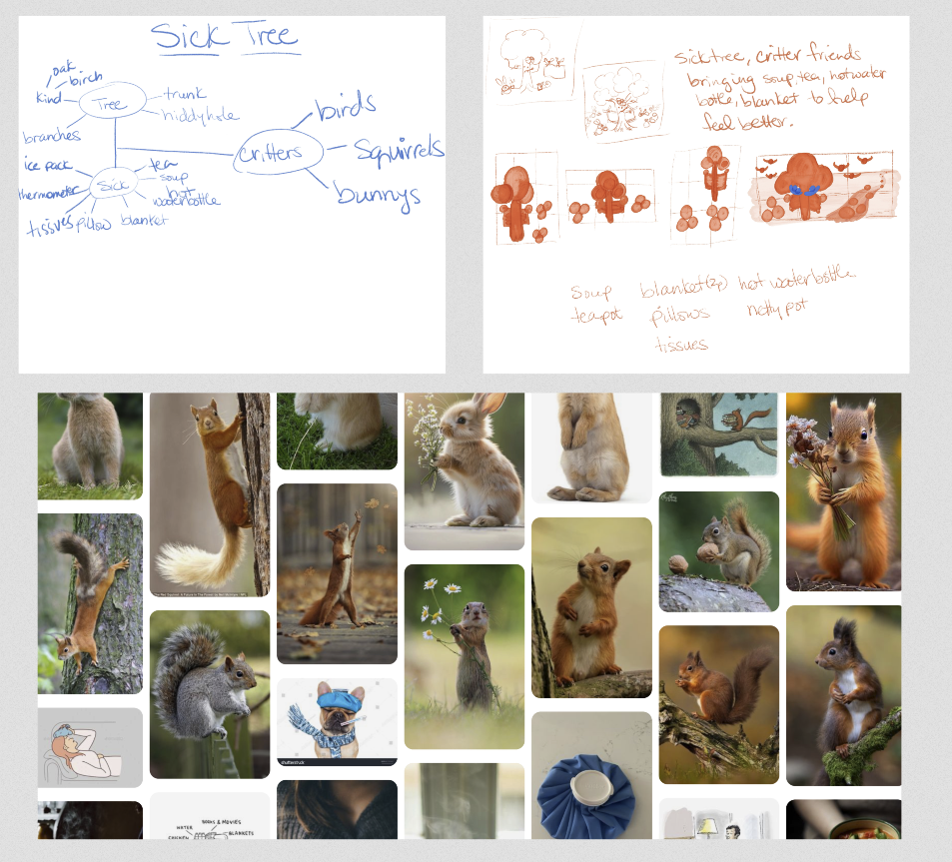Click the 'Sick Tree' mind map title
The width and height of the screenshot is (952, 862).
pos(225,37)
